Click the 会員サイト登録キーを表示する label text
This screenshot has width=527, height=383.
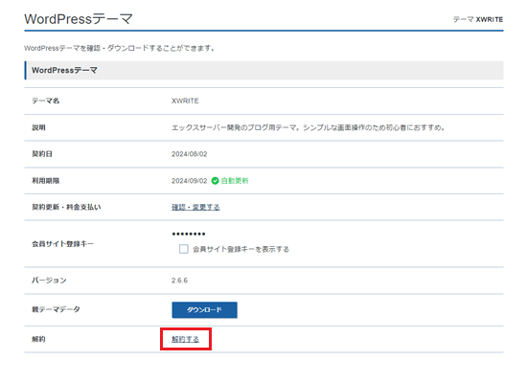point(241,249)
